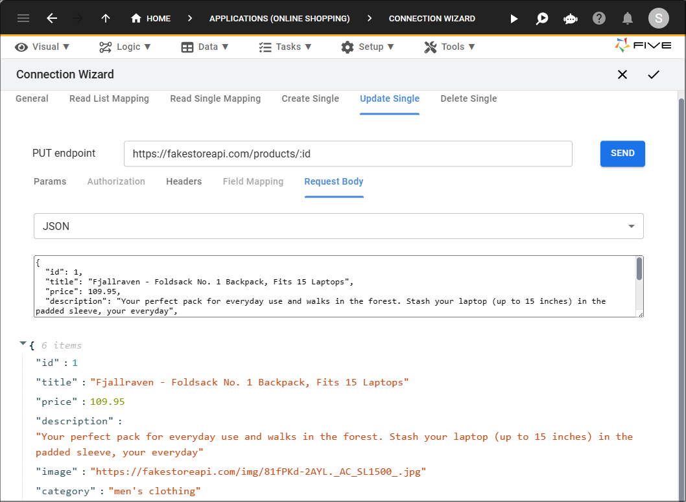Image resolution: width=686 pixels, height=502 pixels.
Task: Select the Request Body sub-tab
Action: [x=334, y=182]
